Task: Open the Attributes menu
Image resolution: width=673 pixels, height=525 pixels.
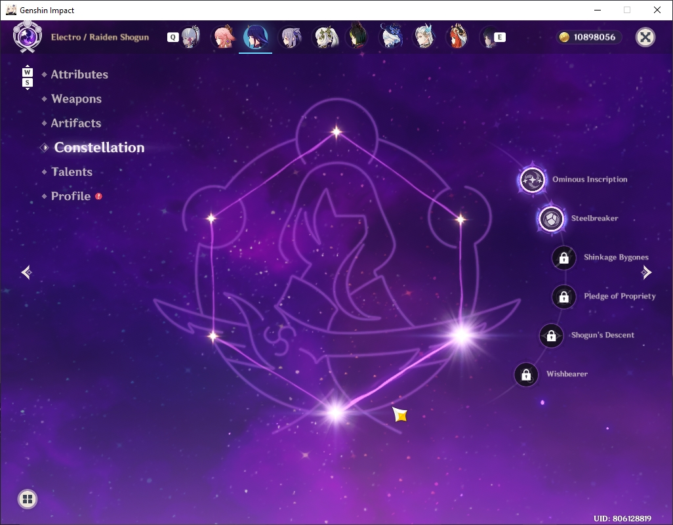Action: point(79,74)
